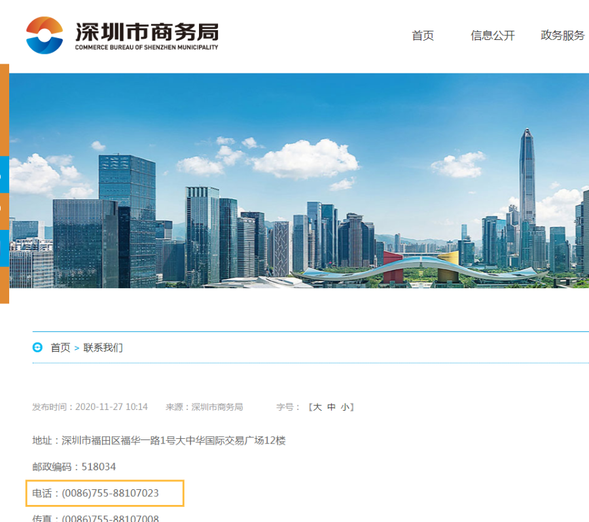Open the 政务服务 navigation menu
Image resolution: width=589 pixels, height=522 pixels.
click(x=562, y=36)
